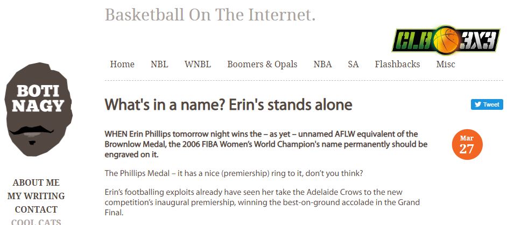Open the About Me sidebar link
The height and width of the screenshot is (225, 507).
pyautogui.click(x=36, y=182)
